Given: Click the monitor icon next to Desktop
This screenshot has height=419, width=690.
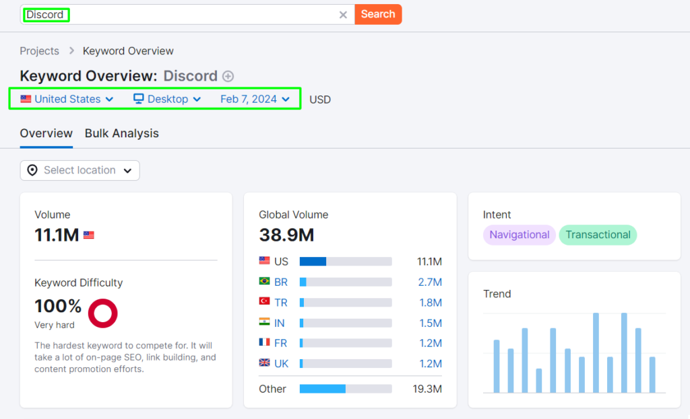Looking at the screenshot, I should 139,99.
